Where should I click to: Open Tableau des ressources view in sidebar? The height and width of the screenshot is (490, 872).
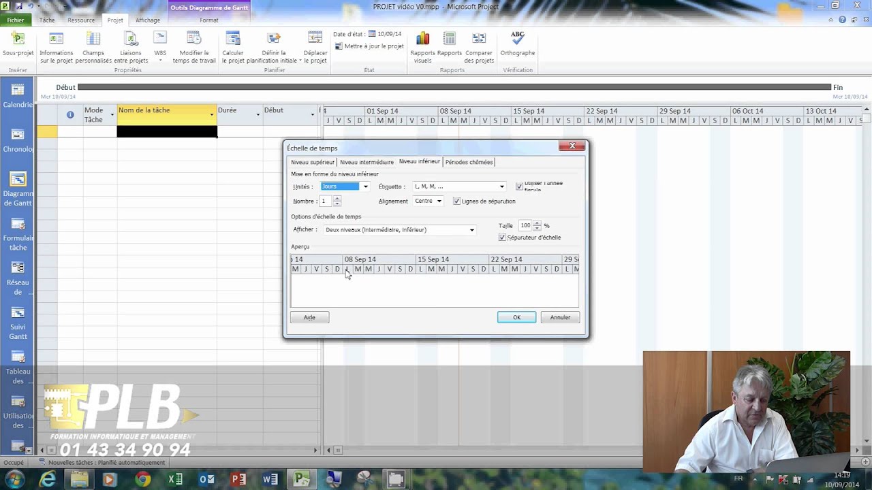click(18, 367)
